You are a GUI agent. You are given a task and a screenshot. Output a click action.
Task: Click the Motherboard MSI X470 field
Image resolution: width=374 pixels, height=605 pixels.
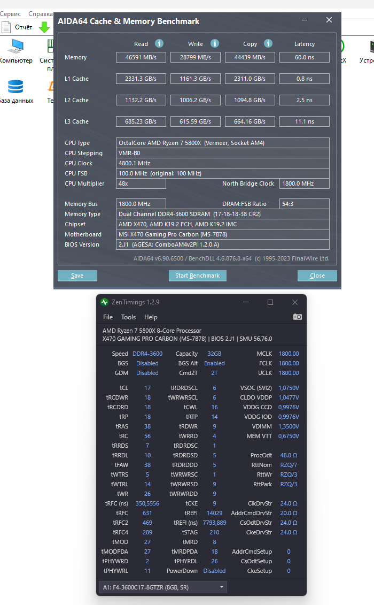223,235
